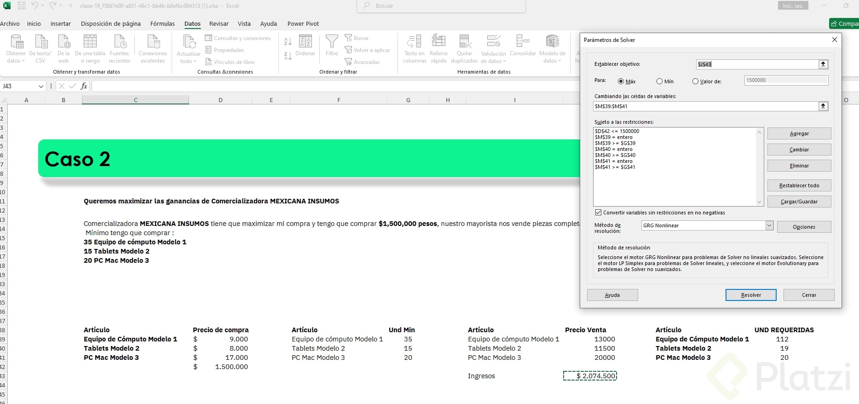Open Modelo de datos menu

[552, 48]
